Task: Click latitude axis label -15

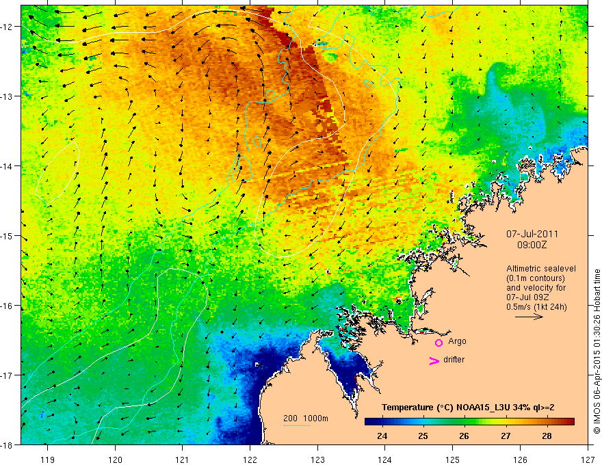Action: pyautogui.click(x=7, y=235)
